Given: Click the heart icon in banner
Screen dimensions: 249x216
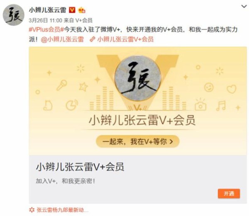Looking at the screenshot, I should (232, 89).
